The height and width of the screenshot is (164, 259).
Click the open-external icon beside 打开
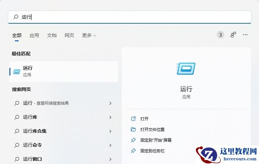133,119
